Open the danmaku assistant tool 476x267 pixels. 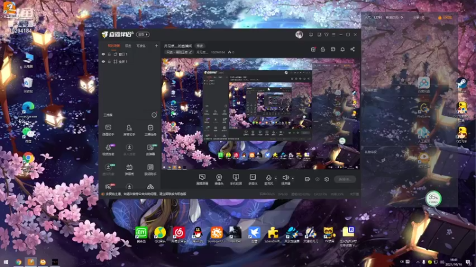108,130
